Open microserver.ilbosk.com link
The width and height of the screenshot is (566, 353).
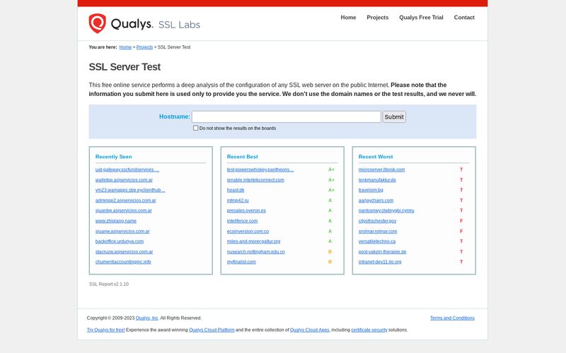[381, 169]
